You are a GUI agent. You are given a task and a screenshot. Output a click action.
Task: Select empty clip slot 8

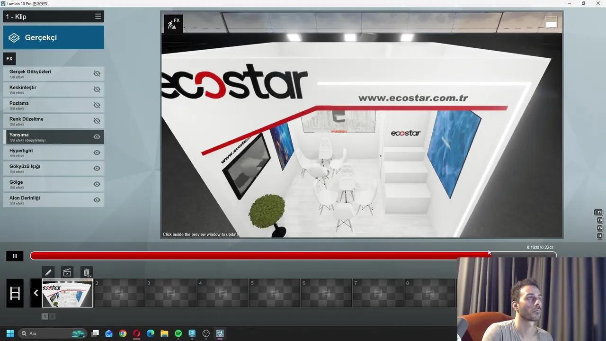pyautogui.click(x=429, y=293)
